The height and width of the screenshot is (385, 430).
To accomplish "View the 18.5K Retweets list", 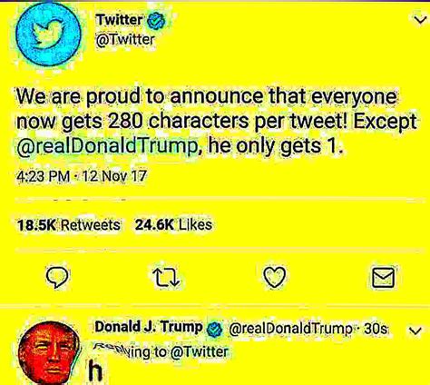I will [x=68, y=225].
